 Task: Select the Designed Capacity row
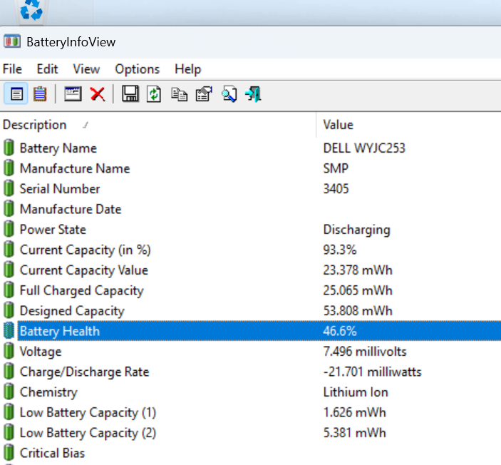click(x=251, y=310)
